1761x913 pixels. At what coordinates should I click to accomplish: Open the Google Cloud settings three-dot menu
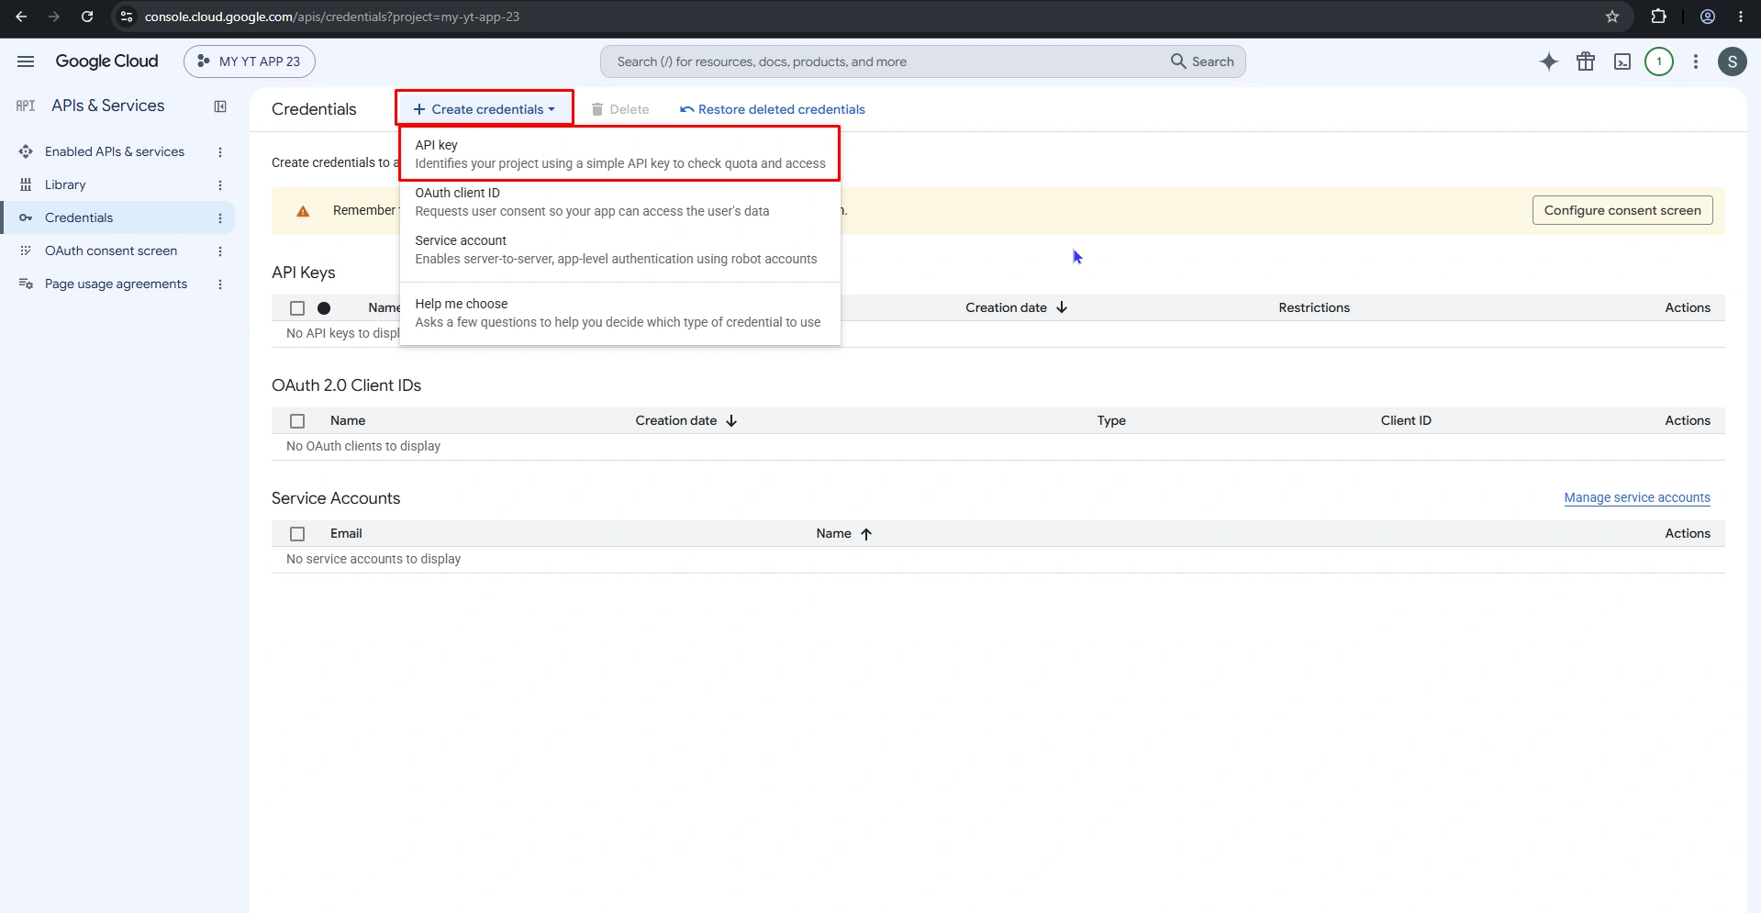tap(1696, 61)
